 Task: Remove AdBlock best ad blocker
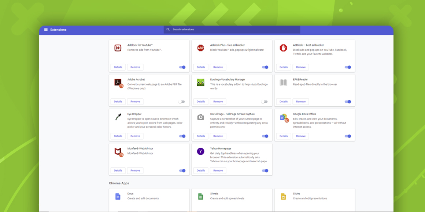coord(300,67)
